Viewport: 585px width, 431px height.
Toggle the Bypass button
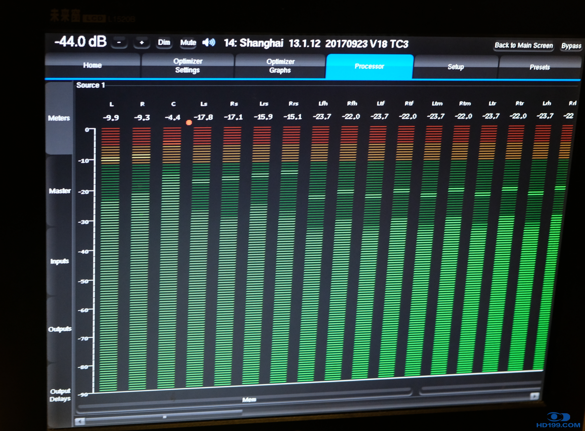(x=571, y=46)
